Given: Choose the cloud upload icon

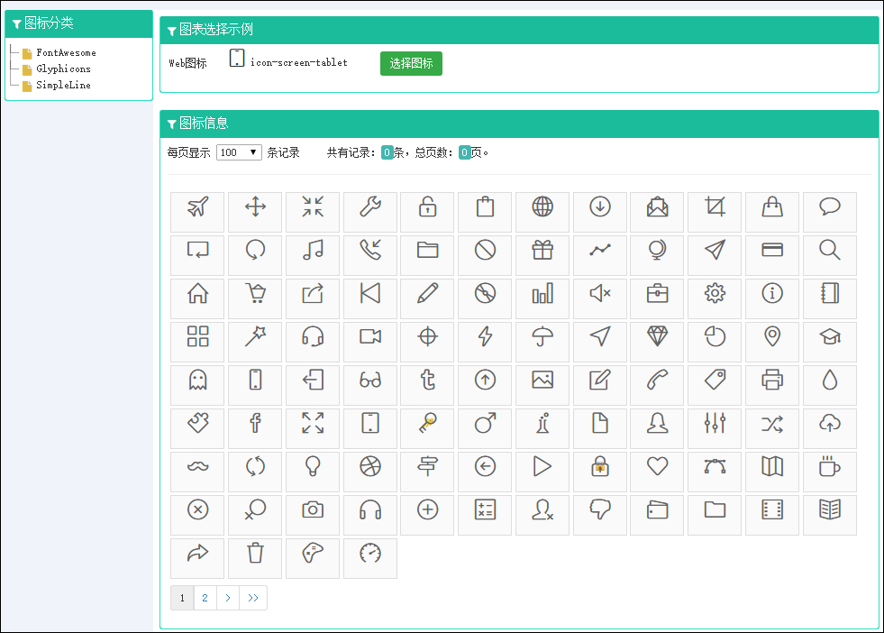Looking at the screenshot, I should 830,423.
